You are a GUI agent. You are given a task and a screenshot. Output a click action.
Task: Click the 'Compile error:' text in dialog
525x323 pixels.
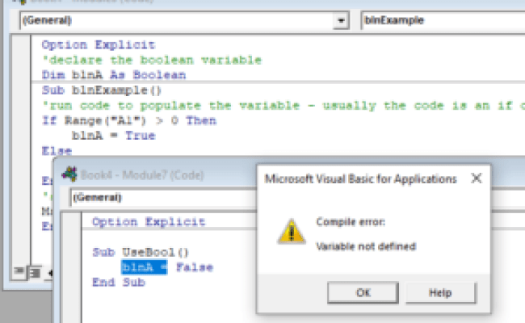[x=351, y=221]
